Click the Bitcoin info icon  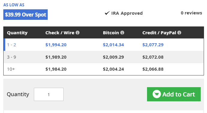122,33
